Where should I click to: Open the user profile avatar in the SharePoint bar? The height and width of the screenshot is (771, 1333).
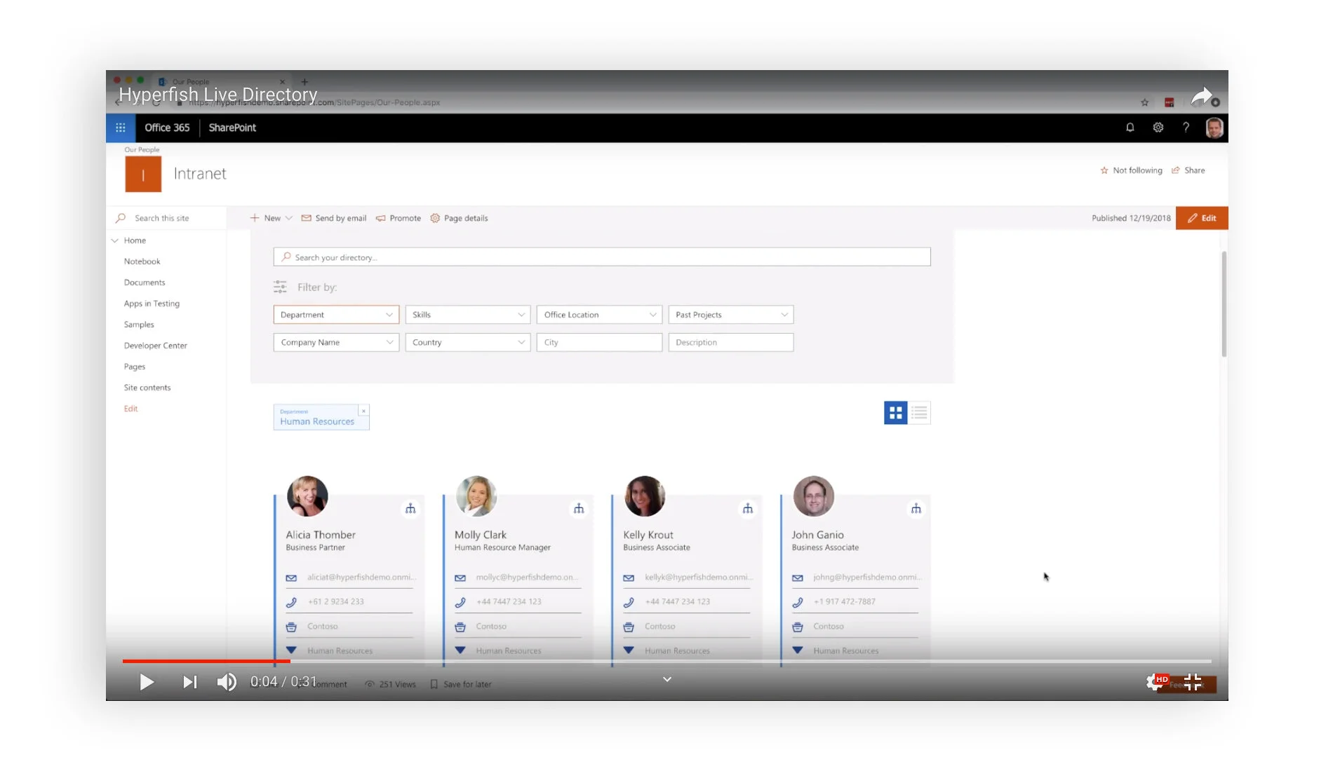(1214, 128)
